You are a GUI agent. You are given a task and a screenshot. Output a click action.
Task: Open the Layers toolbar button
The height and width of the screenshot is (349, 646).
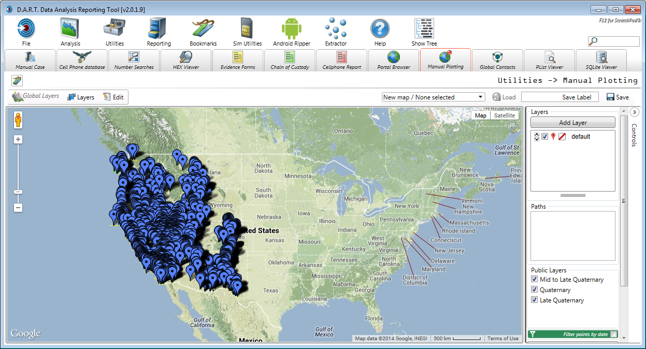pyautogui.click(x=81, y=97)
